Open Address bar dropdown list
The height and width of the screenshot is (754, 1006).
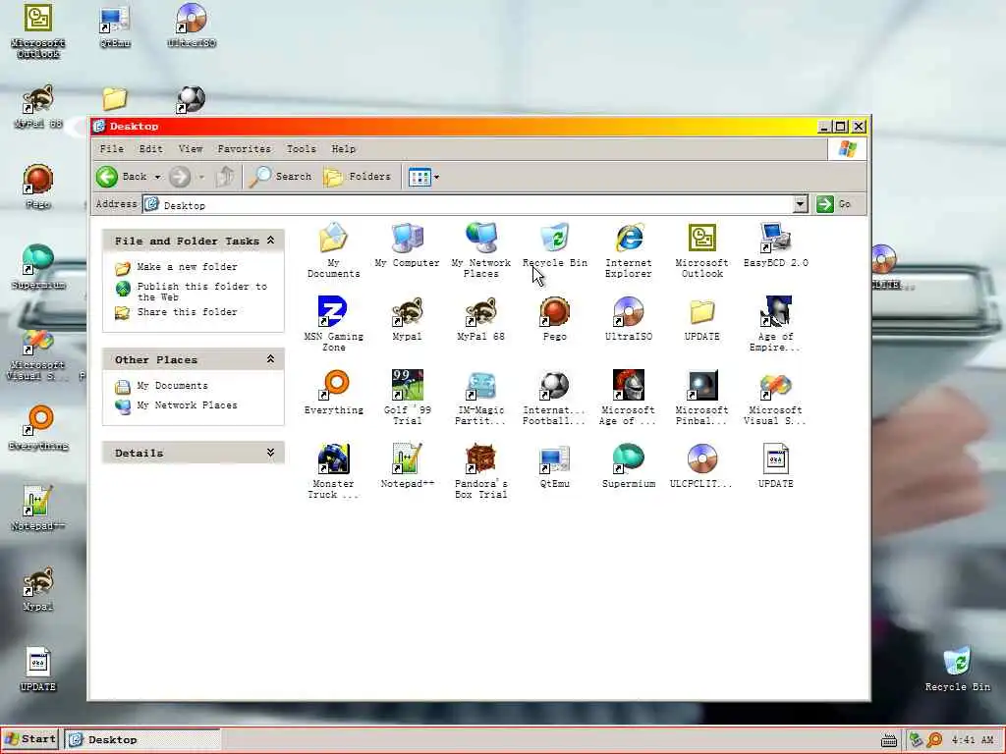tap(800, 204)
